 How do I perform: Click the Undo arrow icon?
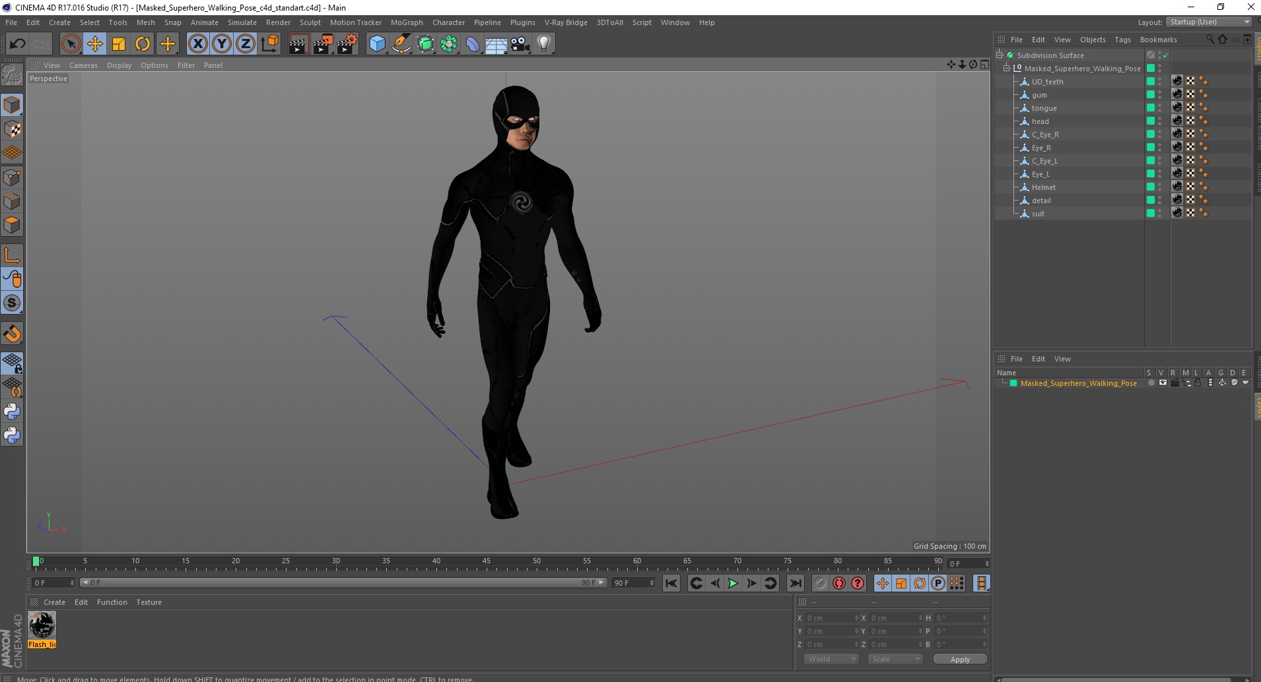tap(17, 44)
